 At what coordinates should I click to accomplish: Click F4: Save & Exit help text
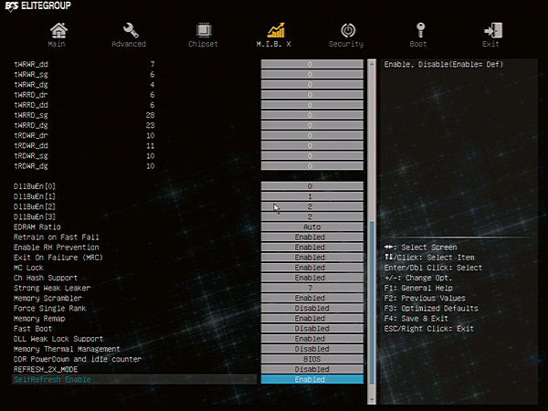click(416, 319)
